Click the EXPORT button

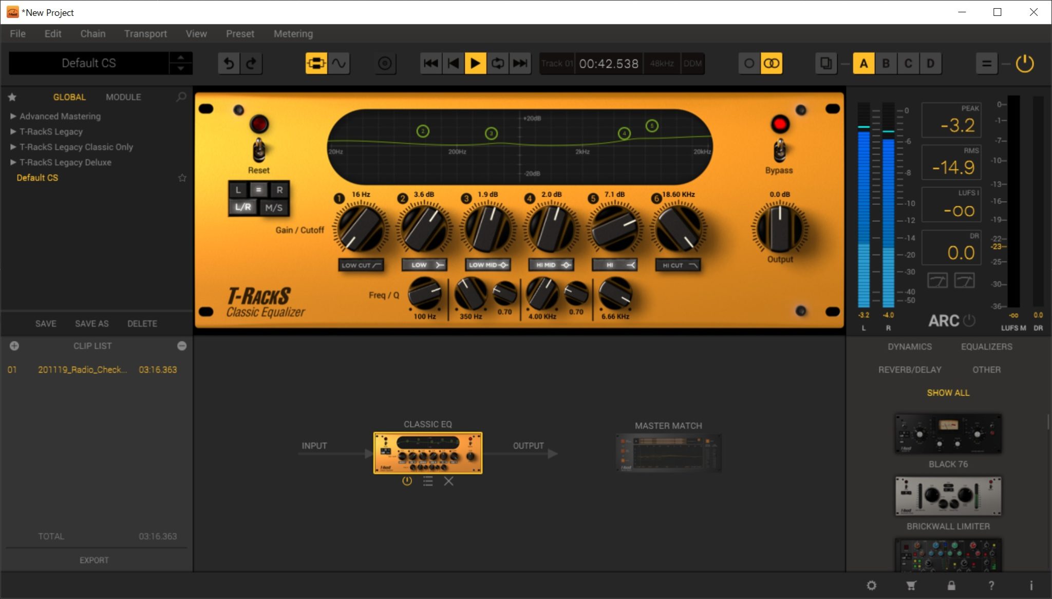pos(95,559)
